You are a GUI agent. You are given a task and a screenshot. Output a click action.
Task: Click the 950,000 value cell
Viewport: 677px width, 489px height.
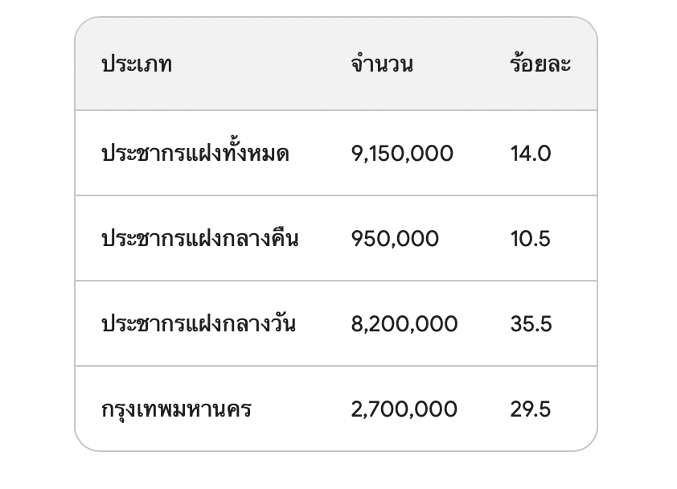[x=395, y=239]
